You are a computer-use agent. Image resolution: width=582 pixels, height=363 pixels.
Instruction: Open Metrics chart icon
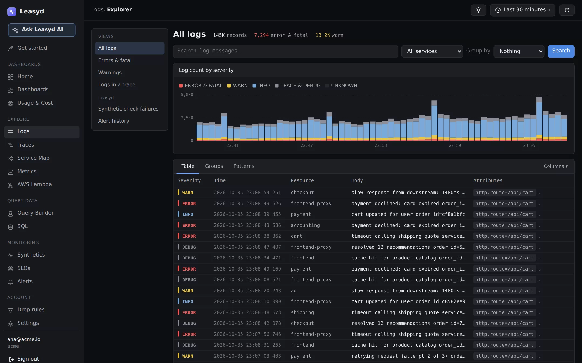pyautogui.click(x=11, y=172)
